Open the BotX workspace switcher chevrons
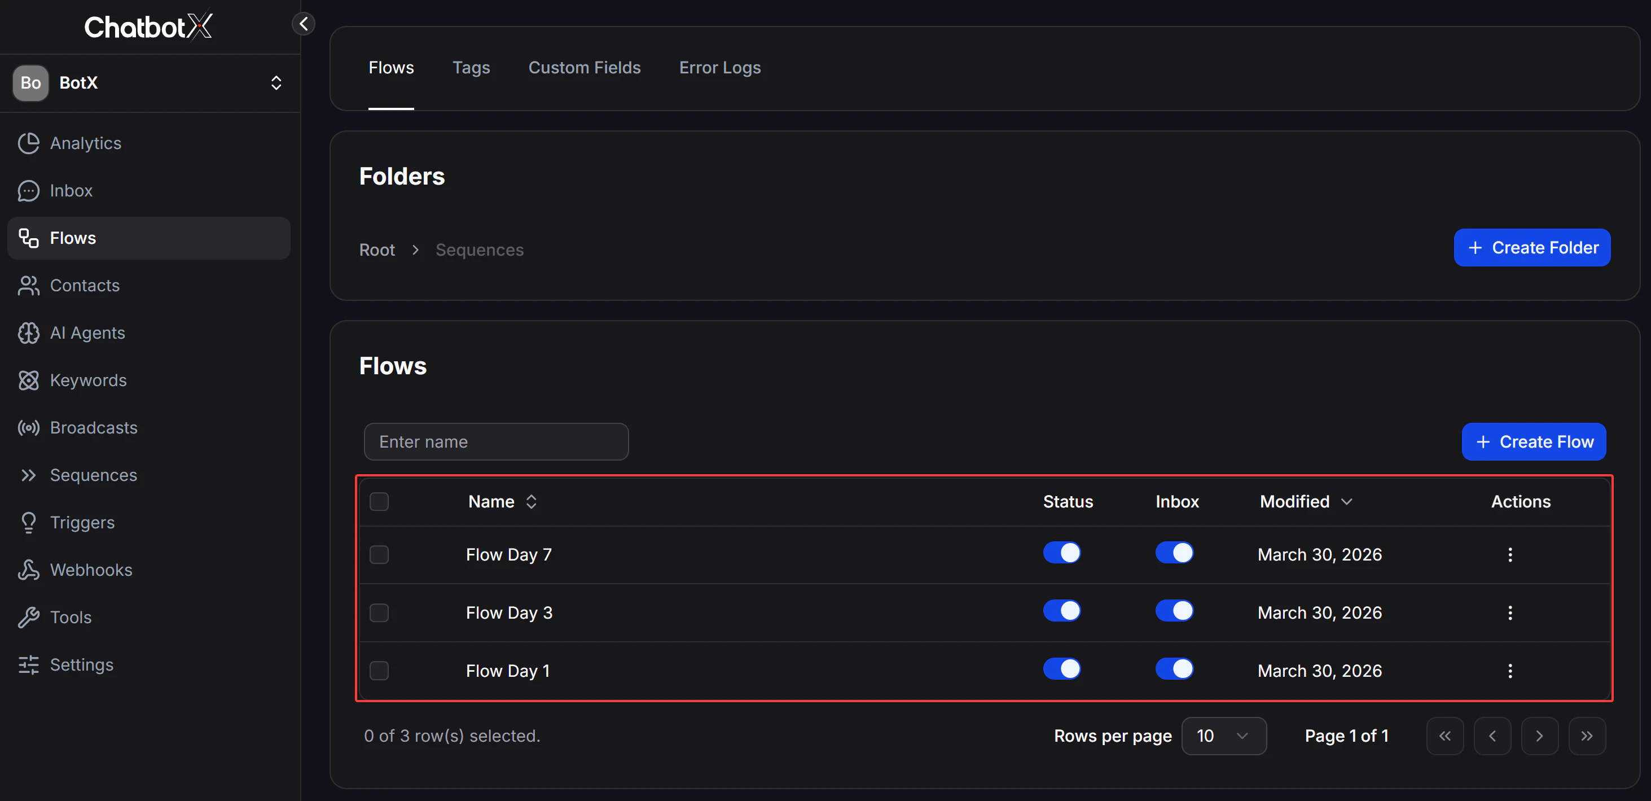The height and width of the screenshot is (801, 1651). point(276,83)
